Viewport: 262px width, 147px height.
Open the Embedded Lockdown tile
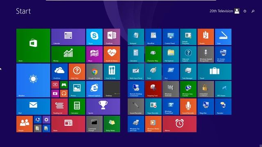206,89
